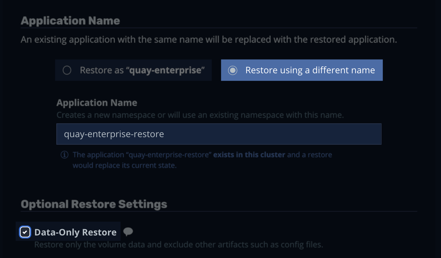Click the "Creates a new namespace" helper text
Image resolution: width=441 pixels, height=258 pixels.
pos(200,115)
